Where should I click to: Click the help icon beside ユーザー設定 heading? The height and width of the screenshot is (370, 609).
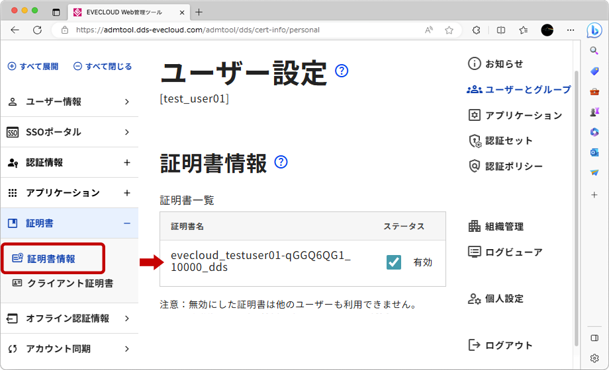pos(342,71)
